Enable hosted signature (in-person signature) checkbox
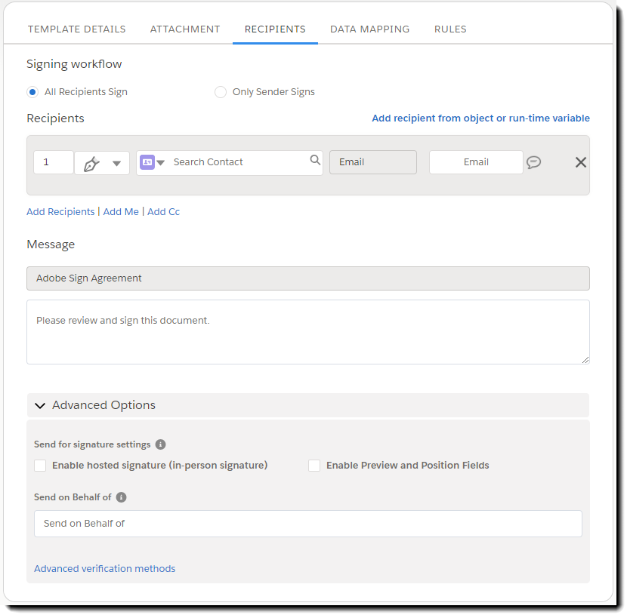The height and width of the screenshot is (615, 627). [40, 466]
